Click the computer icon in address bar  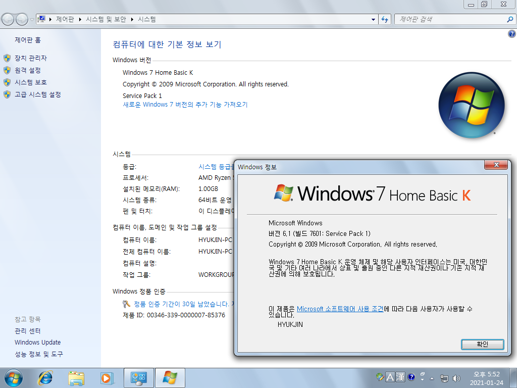[x=42, y=19]
